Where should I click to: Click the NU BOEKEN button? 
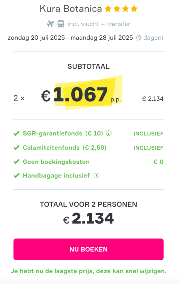coord(89,249)
